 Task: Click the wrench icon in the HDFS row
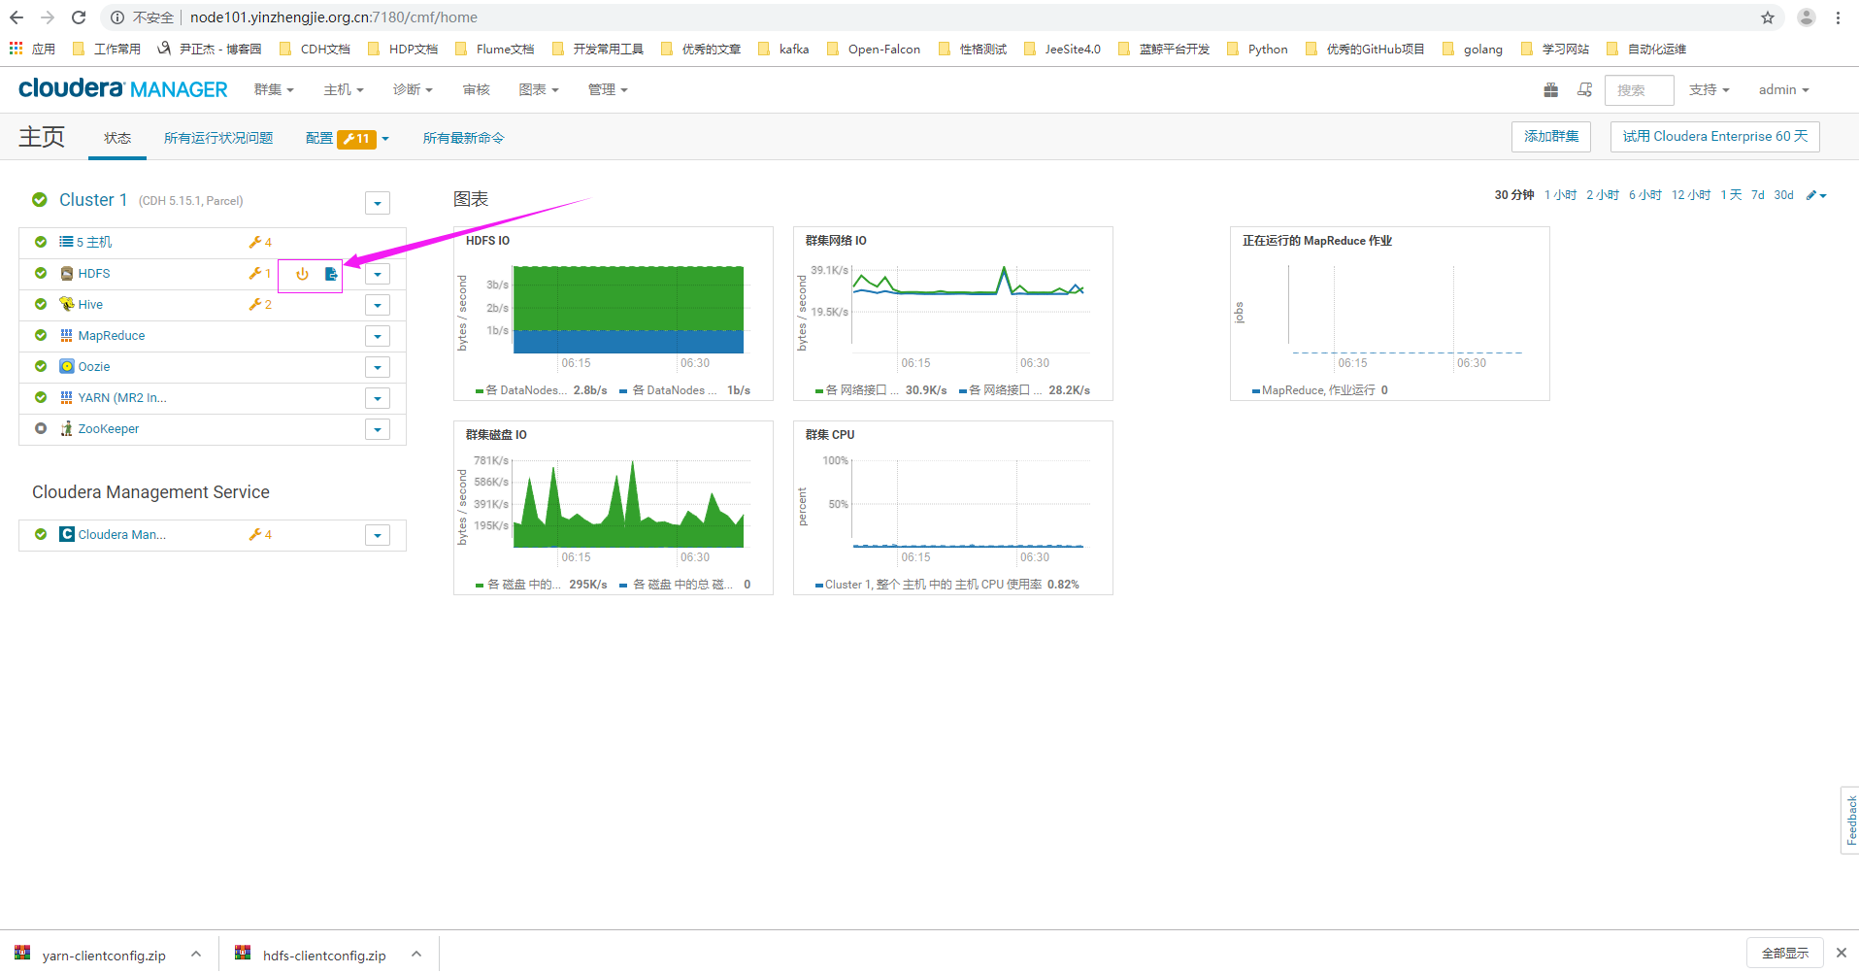click(x=255, y=274)
